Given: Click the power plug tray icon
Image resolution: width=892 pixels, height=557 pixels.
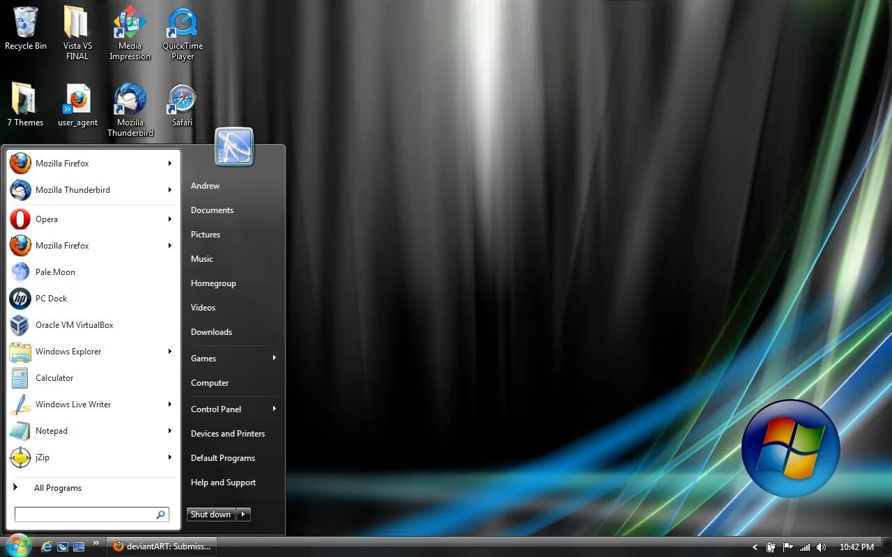Looking at the screenshot, I should tap(771, 547).
